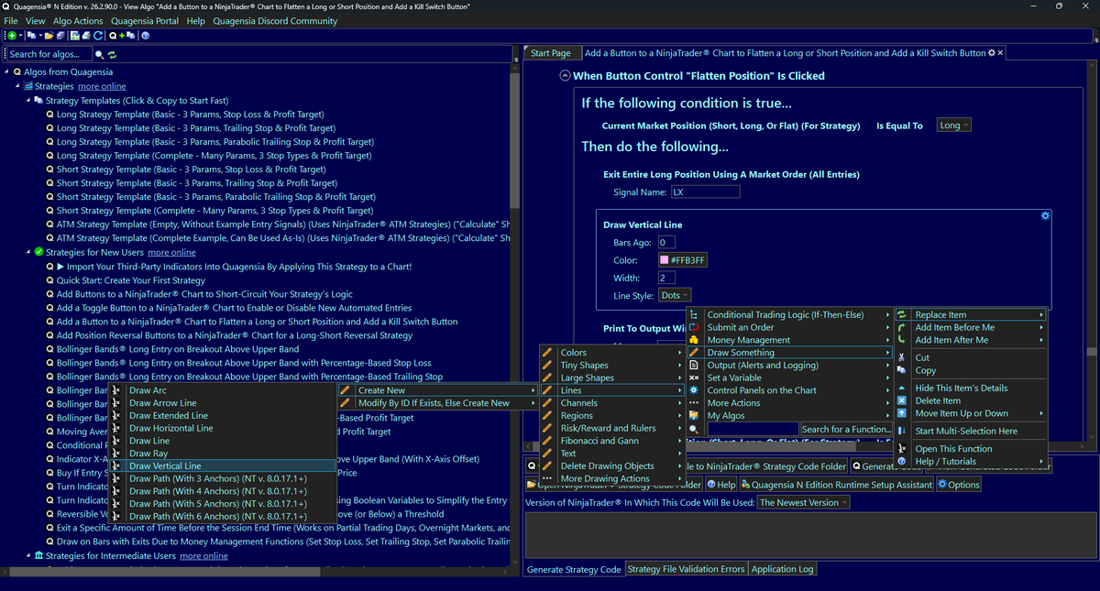Click the Options button with gear
The width and height of the screenshot is (1100, 591).
point(958,484)
